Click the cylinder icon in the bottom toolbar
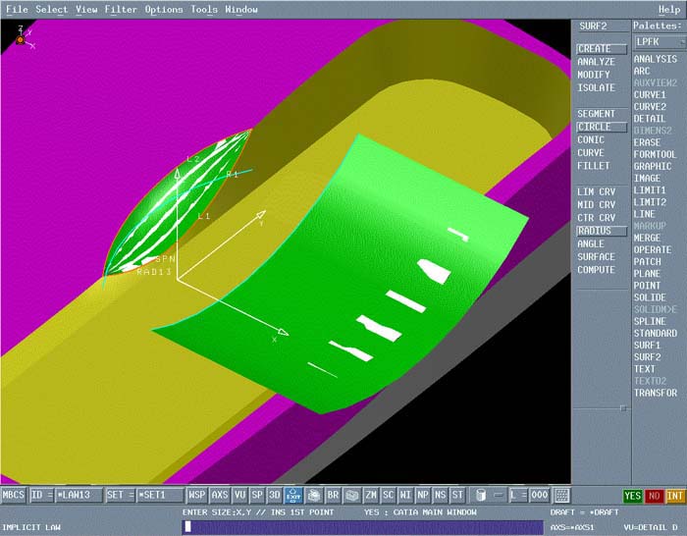Screen dimensions: 687x536 (x=481, y=495)
